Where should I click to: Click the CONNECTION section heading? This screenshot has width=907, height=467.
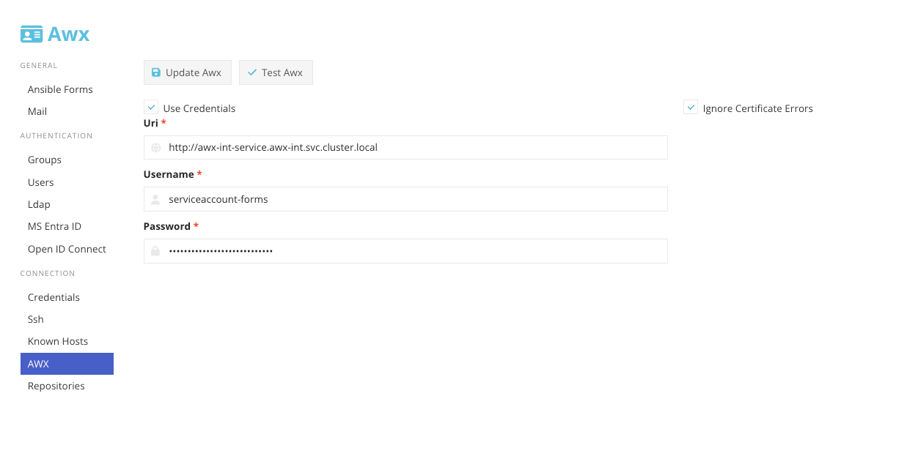[x=48, y=274]
